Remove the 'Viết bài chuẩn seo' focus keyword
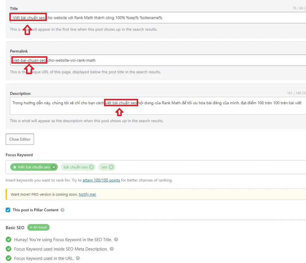Screen dimensions: 306x263 (54, 167)
